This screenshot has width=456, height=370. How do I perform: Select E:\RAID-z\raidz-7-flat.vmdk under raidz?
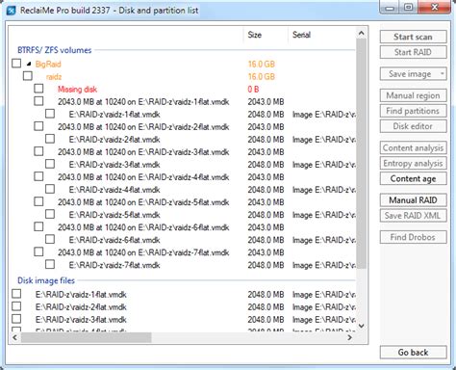tap(114, 265)
